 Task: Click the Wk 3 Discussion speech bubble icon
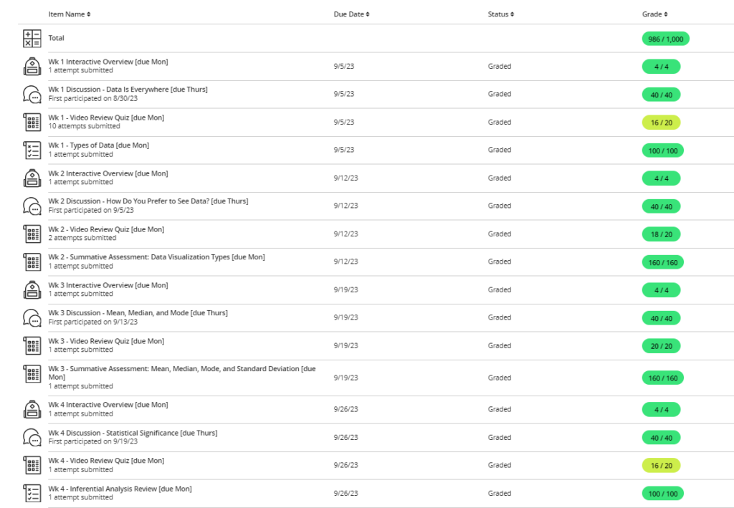click(32, 318)
